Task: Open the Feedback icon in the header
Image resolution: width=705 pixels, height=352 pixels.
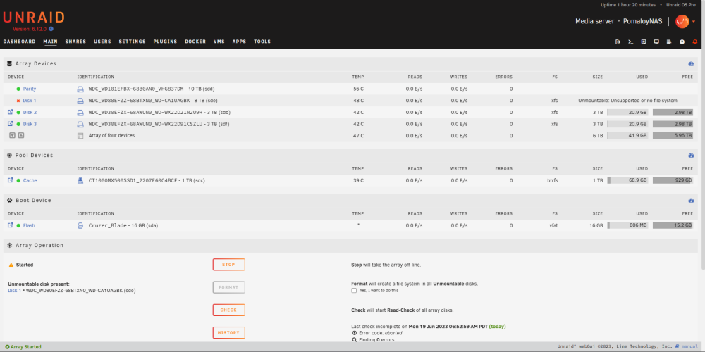Action: coord(644,42)
